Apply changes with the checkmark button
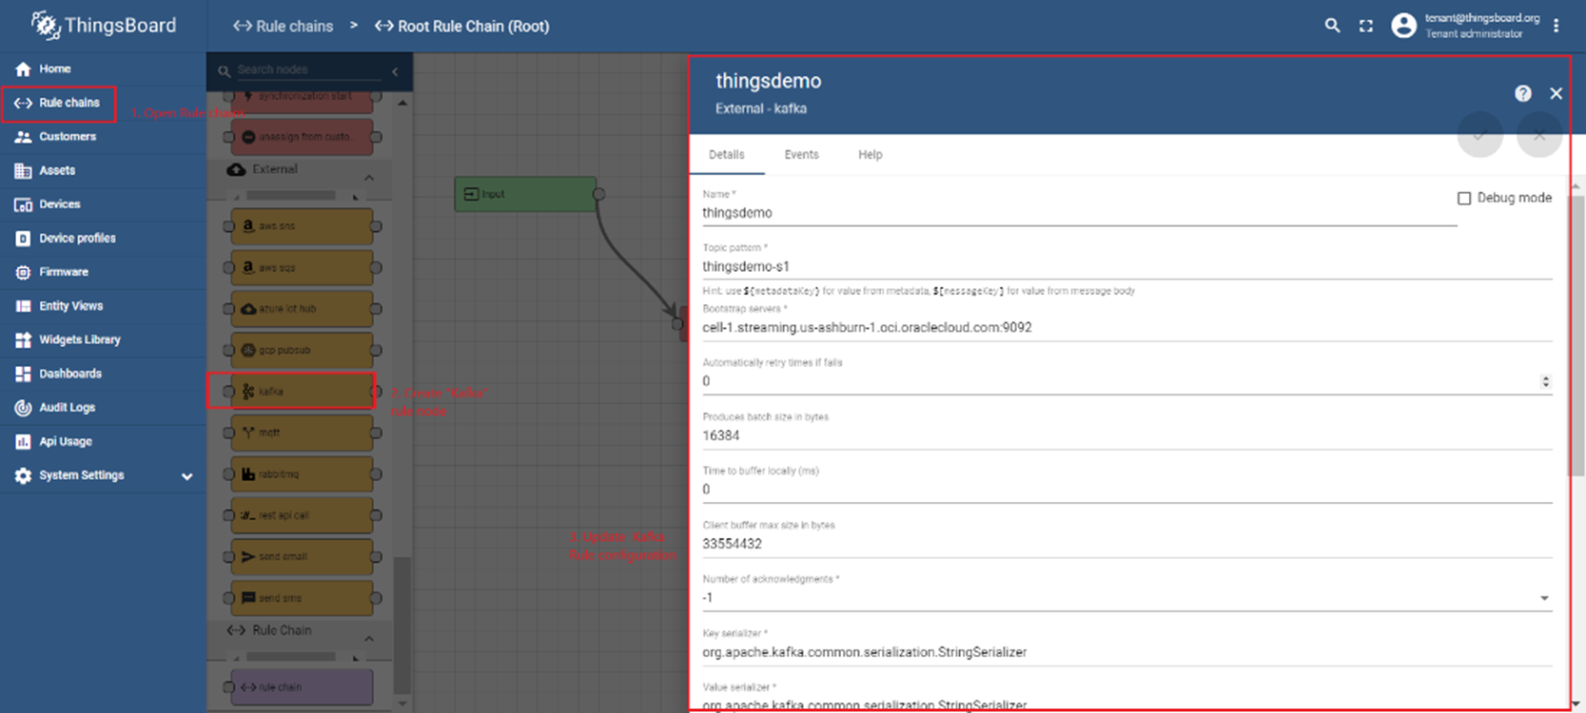Viewport: 1586px width, 713px height. point(1480,135)
